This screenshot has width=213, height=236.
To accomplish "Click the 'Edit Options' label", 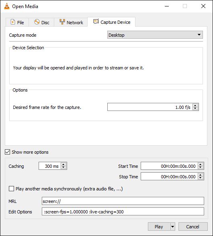I will 20,212.
